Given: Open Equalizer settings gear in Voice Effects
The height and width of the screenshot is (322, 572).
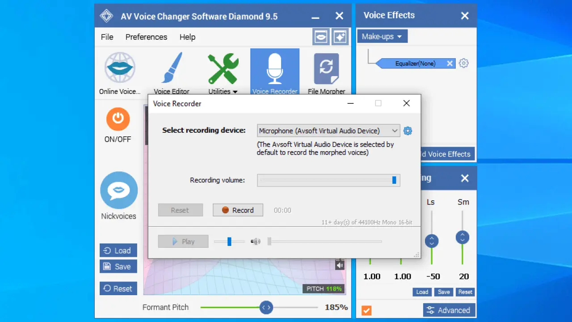Looking at the screenshot, I should coord(464,63).
